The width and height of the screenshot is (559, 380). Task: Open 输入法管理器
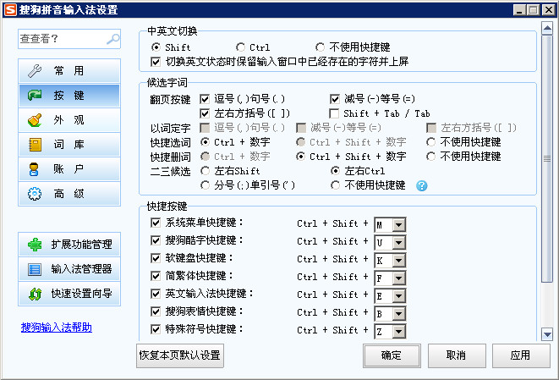click(69, 269)
